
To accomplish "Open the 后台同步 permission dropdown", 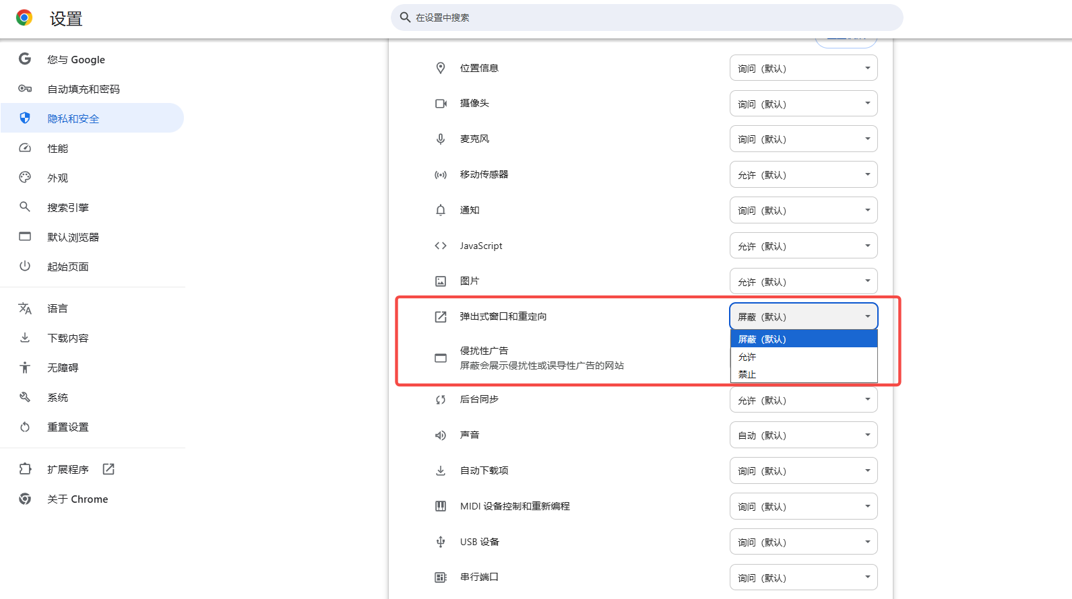I will point(804,400).
